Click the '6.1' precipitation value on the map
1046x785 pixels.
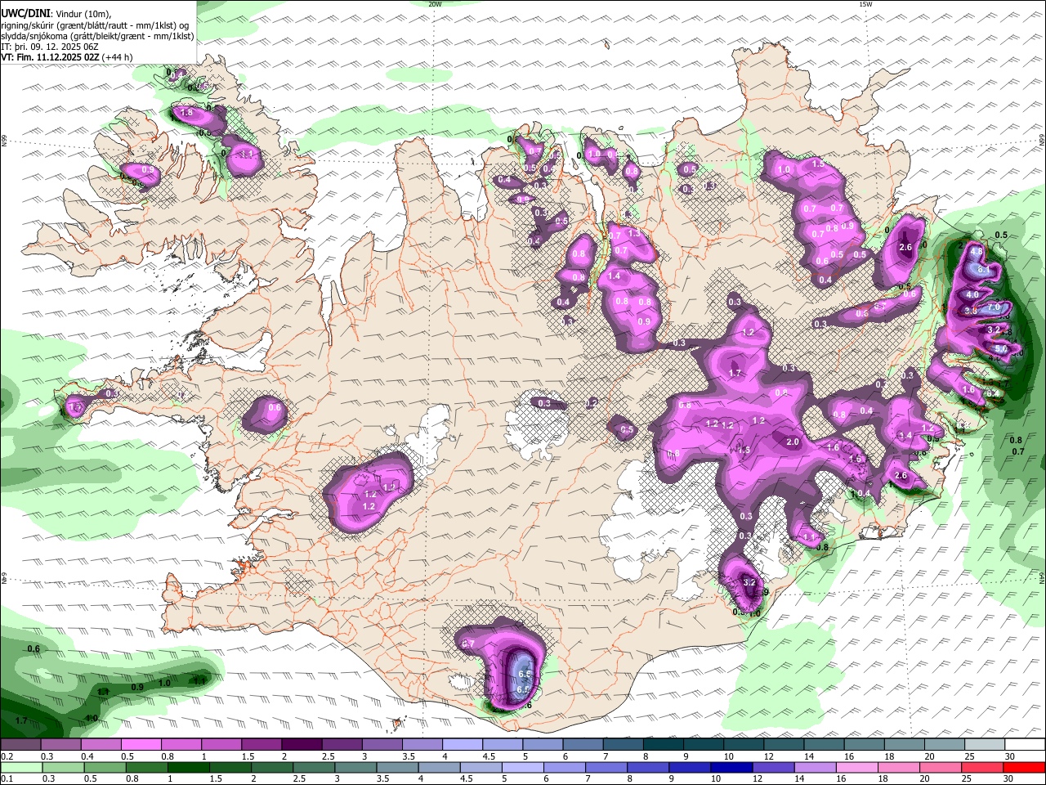point(983,269)
